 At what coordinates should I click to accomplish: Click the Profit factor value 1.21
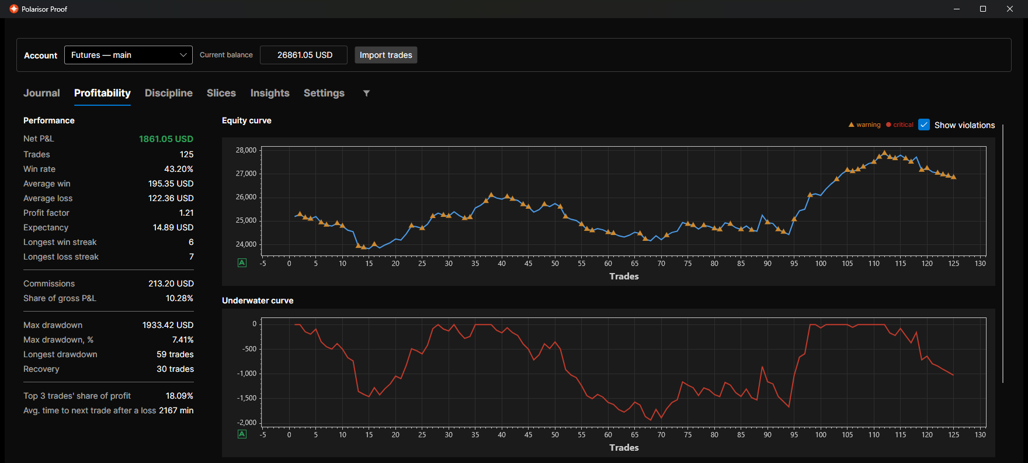(x=186, y=213)
